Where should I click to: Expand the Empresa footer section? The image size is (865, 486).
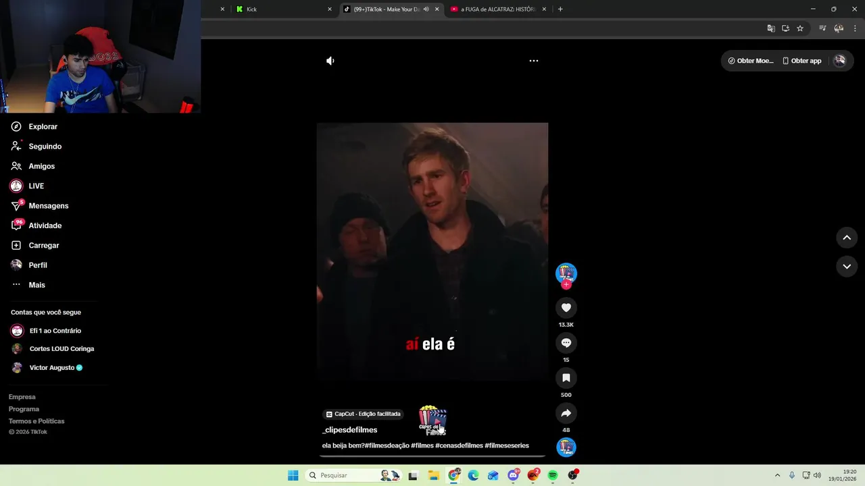[22, 397]
